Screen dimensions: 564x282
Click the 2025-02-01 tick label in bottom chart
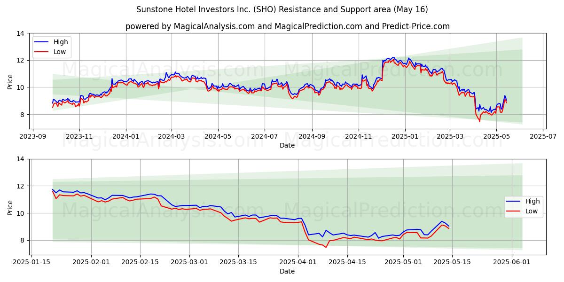[x=91, y=263]
